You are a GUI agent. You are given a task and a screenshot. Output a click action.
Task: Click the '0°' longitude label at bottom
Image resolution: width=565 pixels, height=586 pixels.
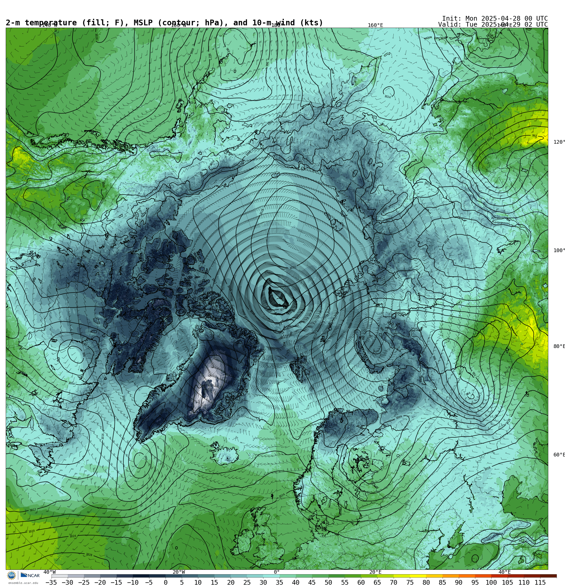[x=277, y=572]
